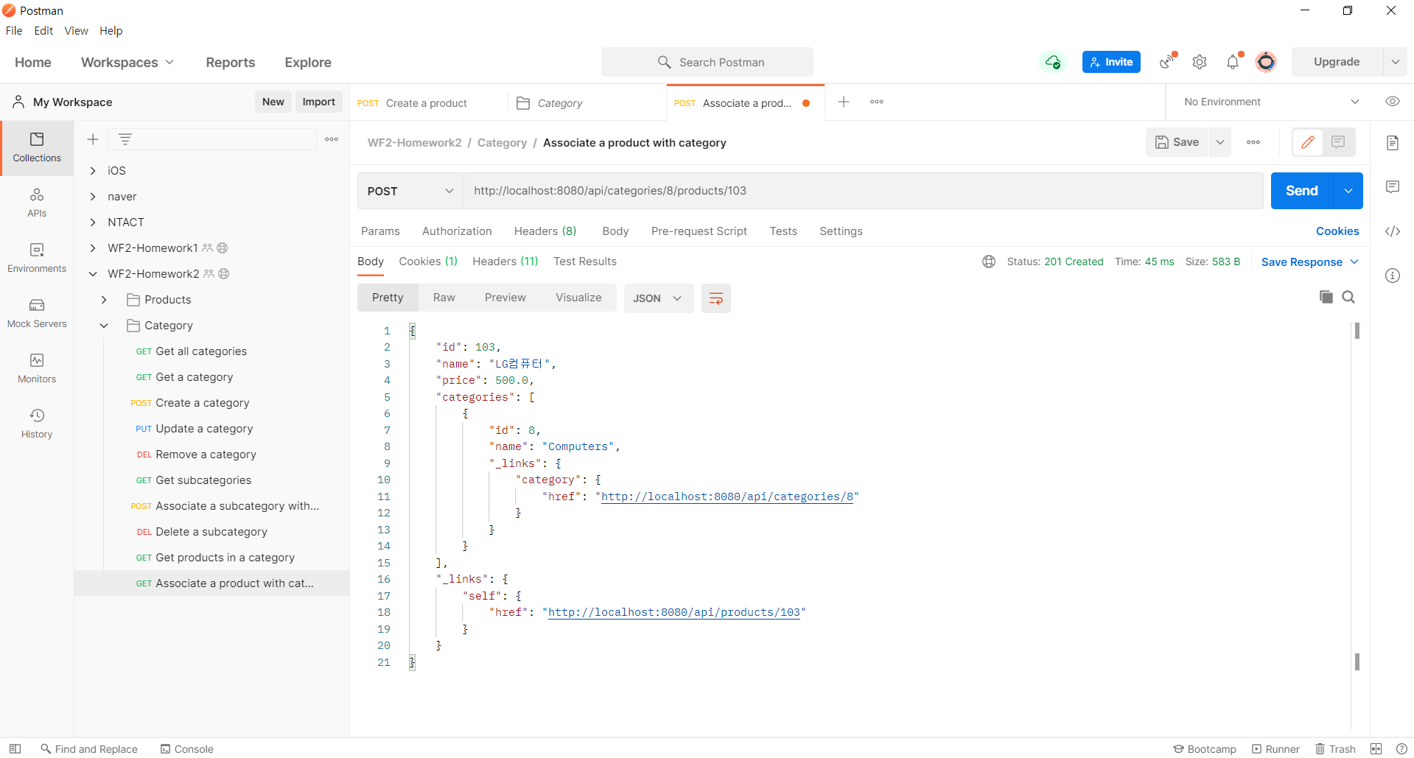Open the settings gear icon
Image resolution: width=1414 pixels, height=758 pixels.
pos(1200,62)
